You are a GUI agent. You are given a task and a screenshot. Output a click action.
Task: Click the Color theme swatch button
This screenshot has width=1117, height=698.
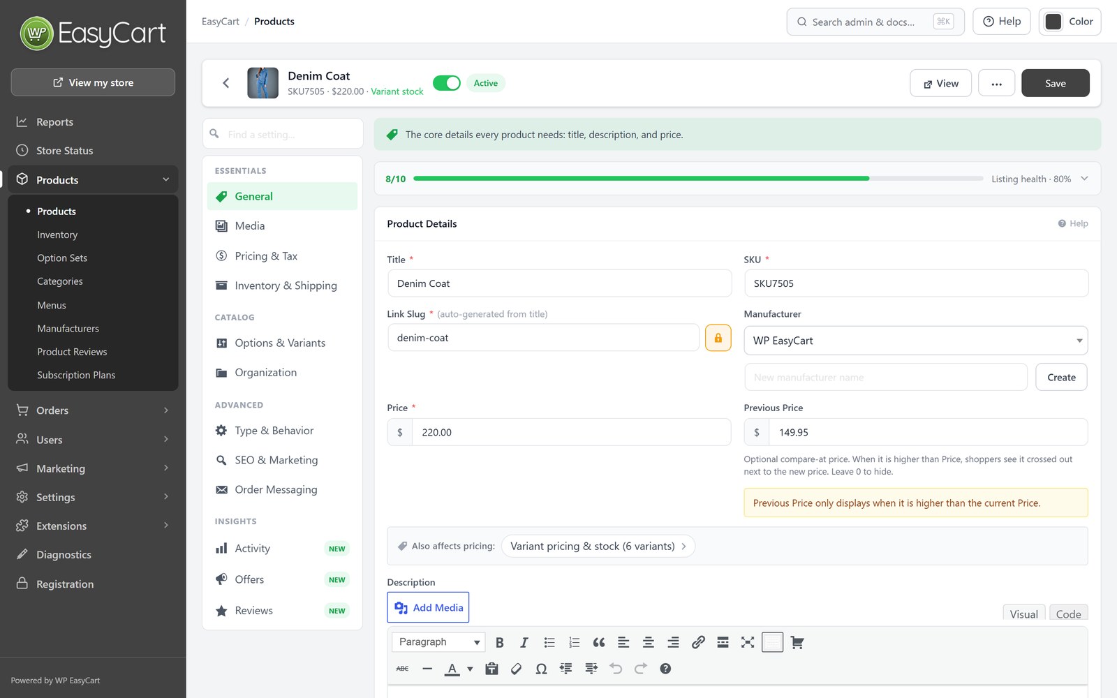tap(1070, 22)
